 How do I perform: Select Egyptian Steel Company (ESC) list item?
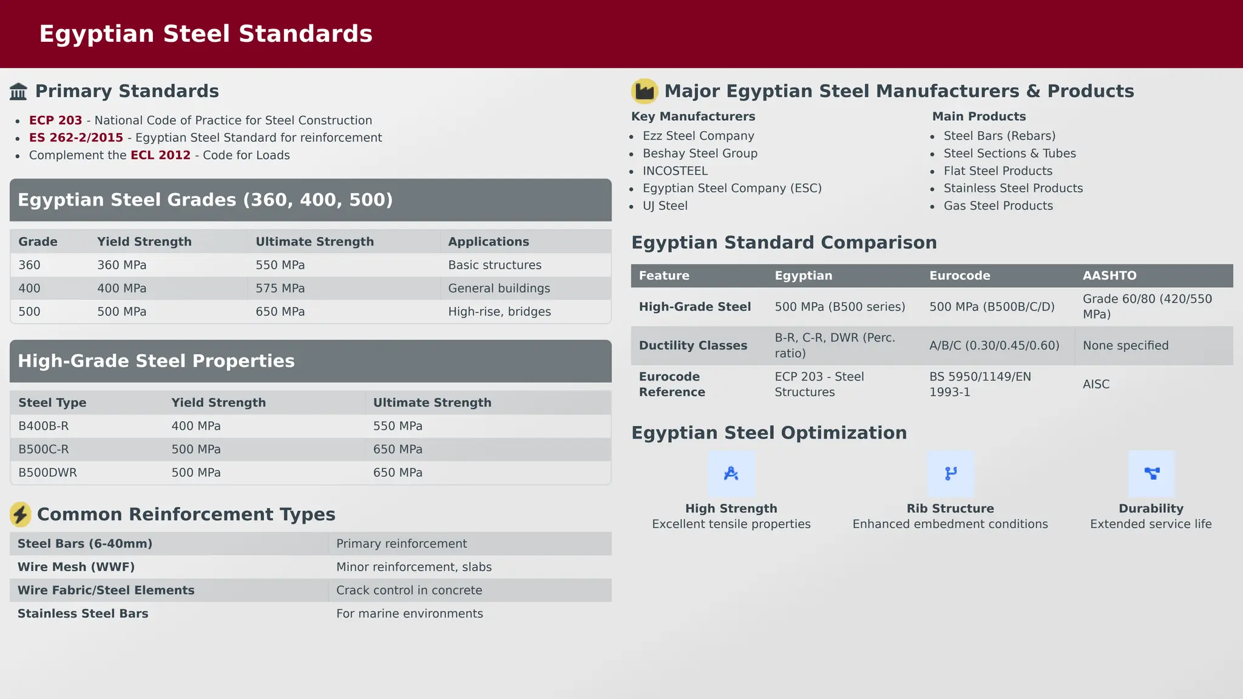click(x=733, y=189)
